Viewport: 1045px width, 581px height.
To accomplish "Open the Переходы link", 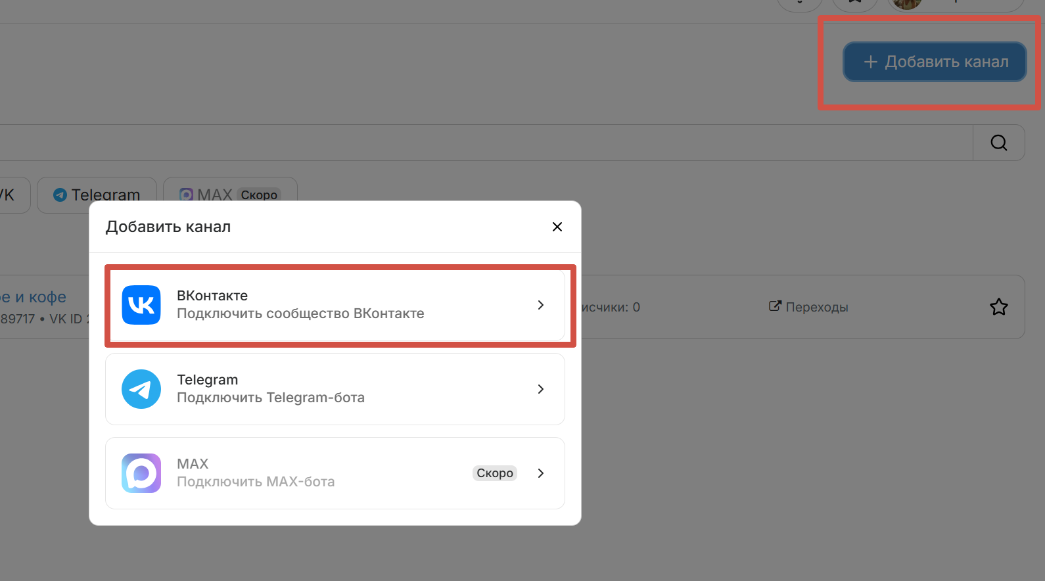I will (816, 307).
